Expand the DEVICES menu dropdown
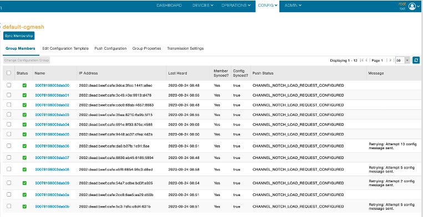The width and height of the screenshot is (423, 217). pos(203,6)
